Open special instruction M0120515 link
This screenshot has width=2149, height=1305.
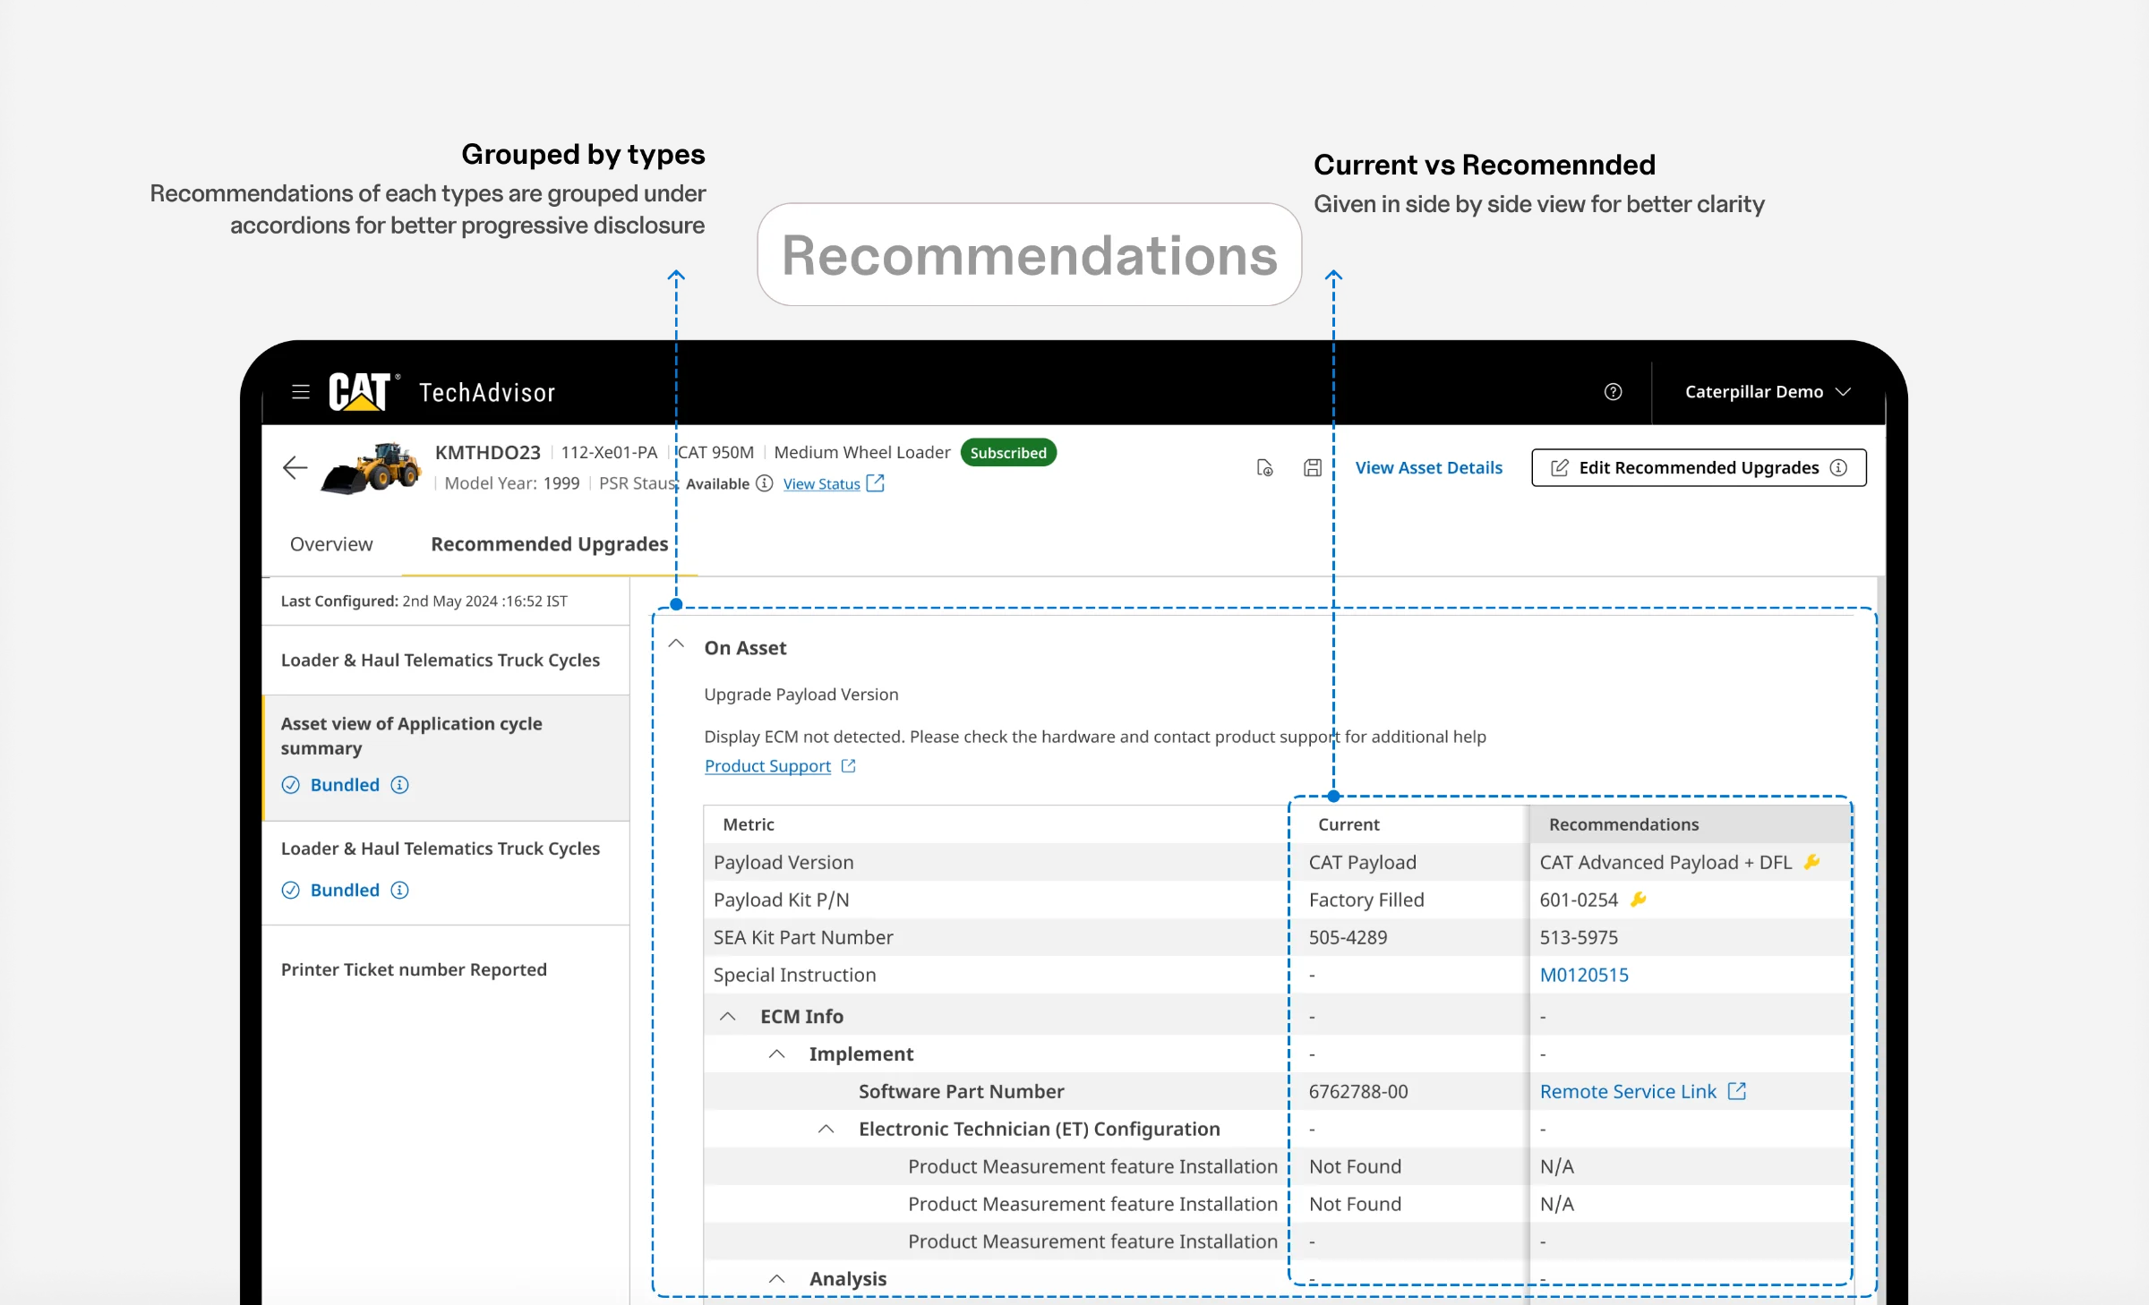click(x=1584, y=975)
